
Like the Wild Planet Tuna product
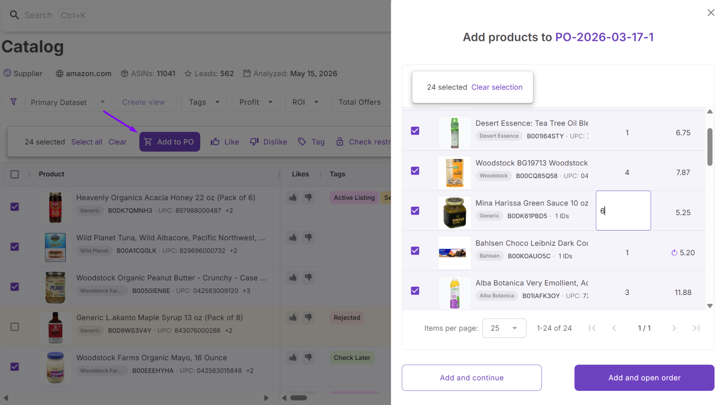point(293,238)
